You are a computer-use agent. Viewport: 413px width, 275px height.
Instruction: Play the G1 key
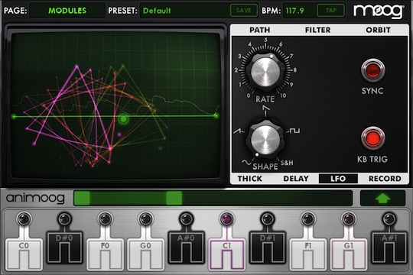349,254
